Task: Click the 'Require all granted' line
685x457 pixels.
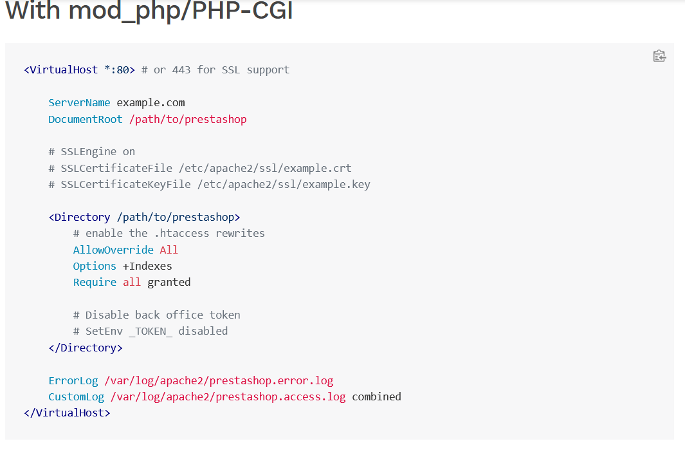Action: [131, 283]
